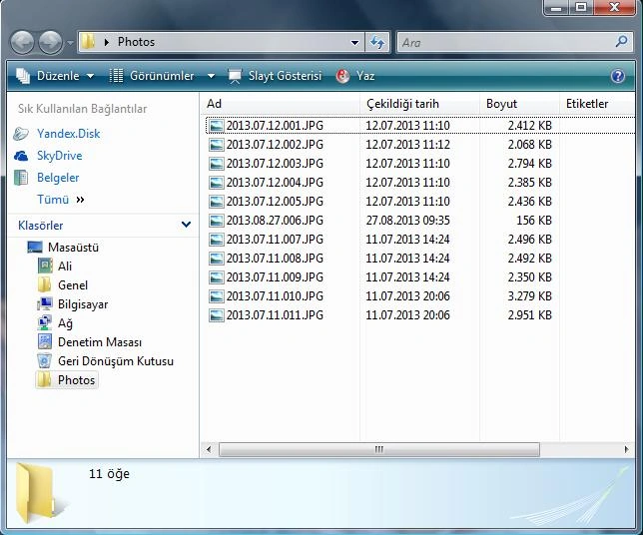Image resolution: width=643 pixels, height=535 pixels.
Task: Open the Denetim Masası control panel item
Action: pyautogui.click(x=100, y=342)
